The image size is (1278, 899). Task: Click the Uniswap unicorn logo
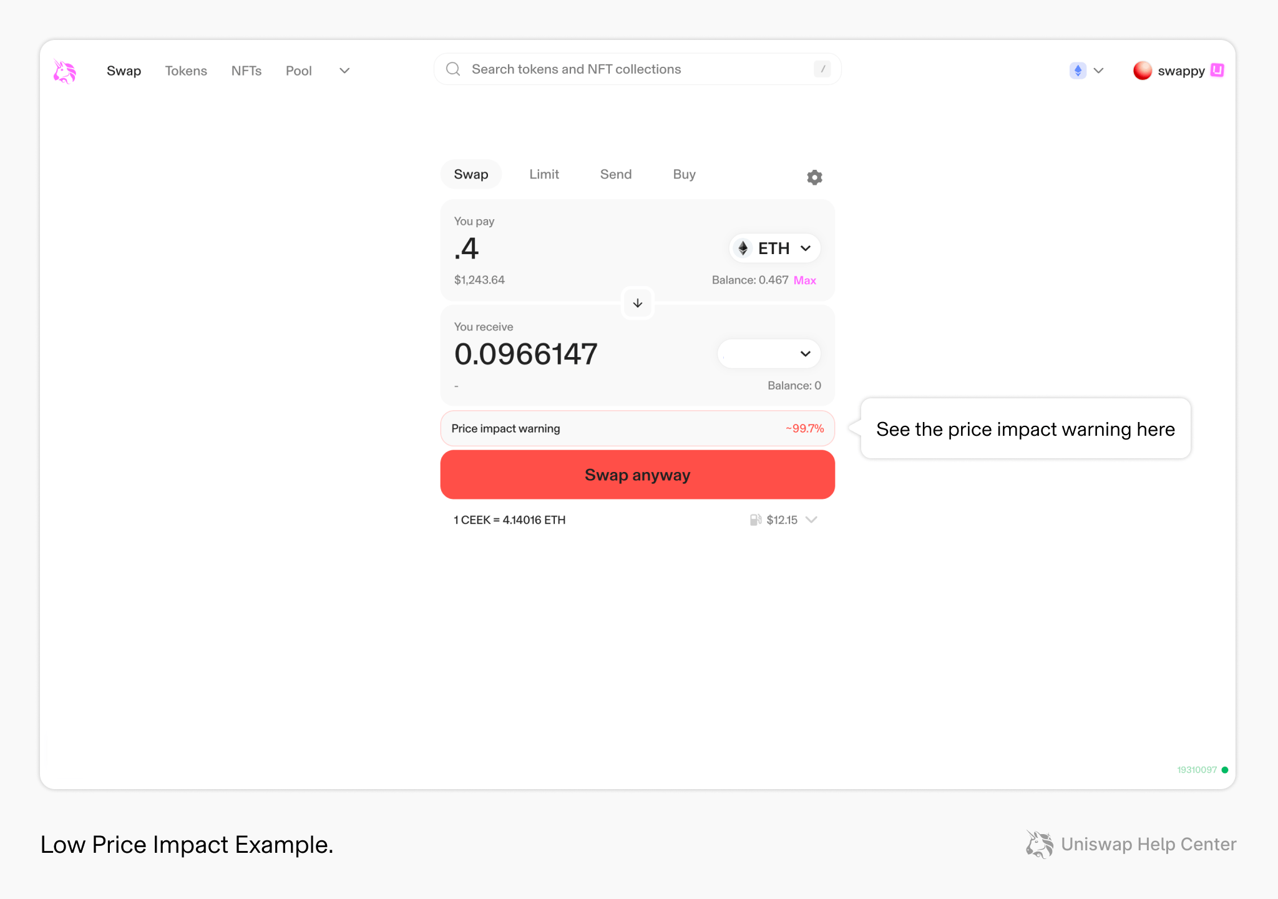point(65,71)
